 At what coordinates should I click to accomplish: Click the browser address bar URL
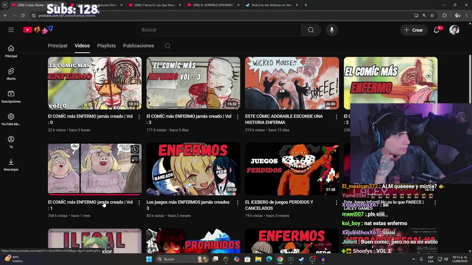click(67, 15)
